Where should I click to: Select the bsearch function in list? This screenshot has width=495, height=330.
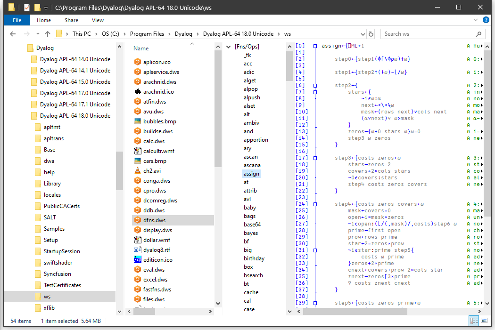[253, 275]
